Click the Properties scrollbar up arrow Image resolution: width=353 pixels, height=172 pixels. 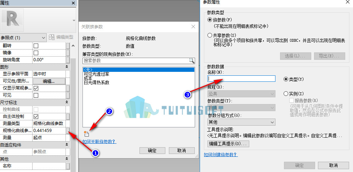[73, 46]
